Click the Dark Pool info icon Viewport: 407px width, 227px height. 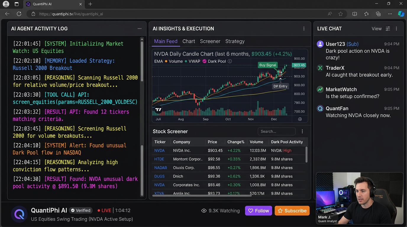(x=230, y=61)
